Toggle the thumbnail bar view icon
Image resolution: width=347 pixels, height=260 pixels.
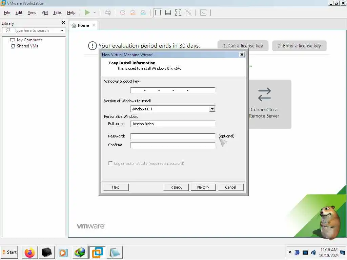(168, 13)
